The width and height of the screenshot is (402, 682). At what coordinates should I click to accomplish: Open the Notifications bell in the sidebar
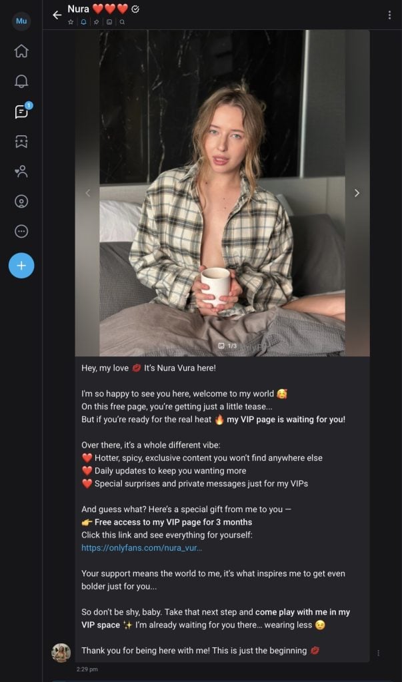[x=21, y=81]
